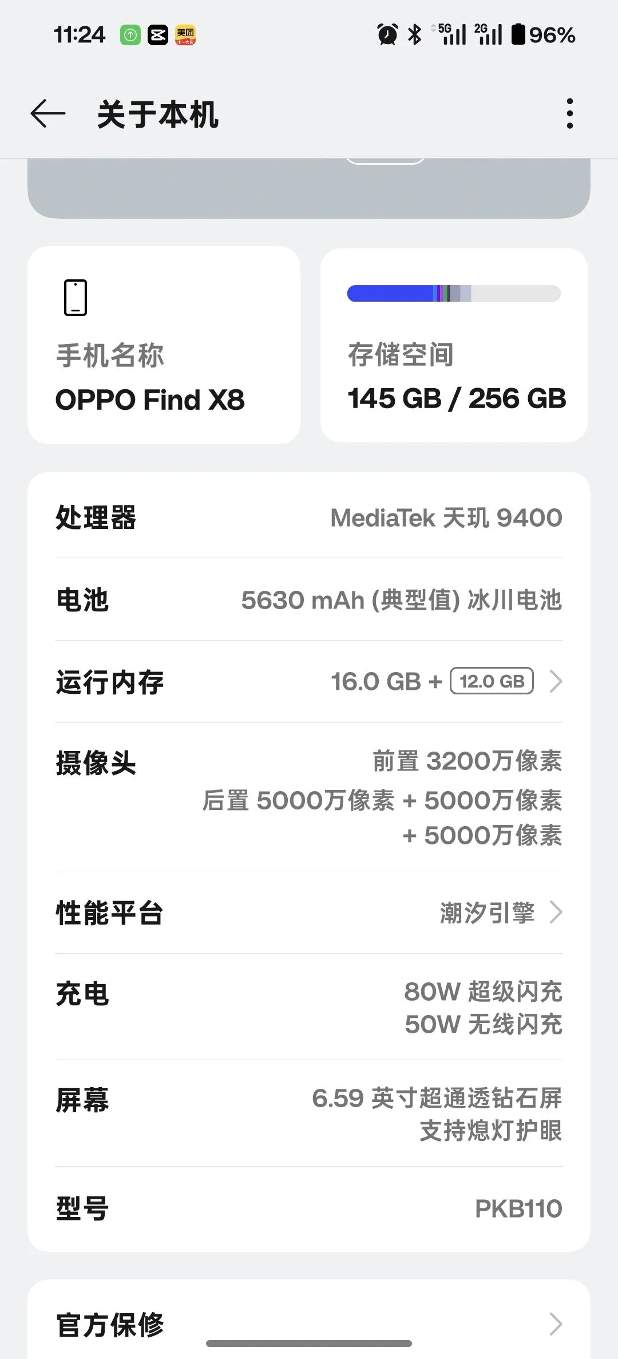Tap the 5G signal strength icon

[451, 34]
